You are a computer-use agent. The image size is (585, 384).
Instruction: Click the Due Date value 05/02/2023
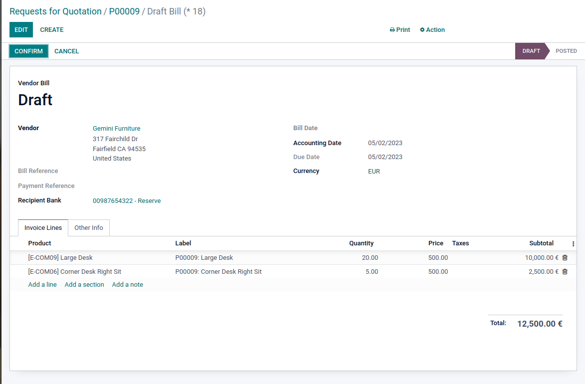point(385,157)
